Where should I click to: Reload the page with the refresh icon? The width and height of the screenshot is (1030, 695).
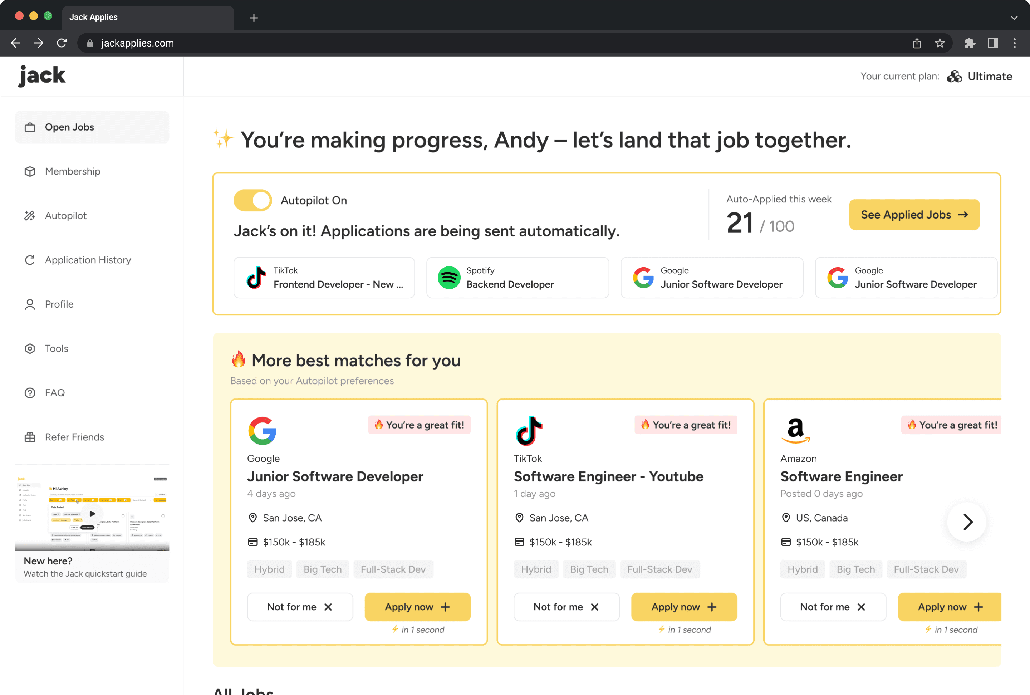[62, 43]
